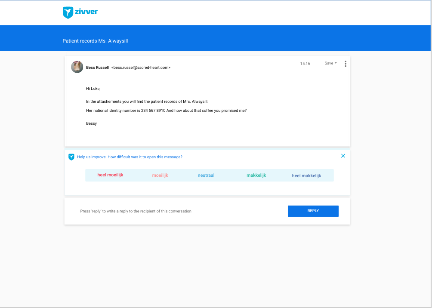Image resolution: width=432 pixels, height=308 pixels.
Task: Click the message timestamp 15:16
Action: click(305, 64)
